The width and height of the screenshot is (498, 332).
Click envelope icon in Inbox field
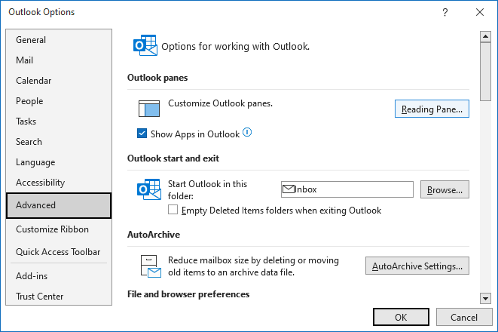point(289,189)
